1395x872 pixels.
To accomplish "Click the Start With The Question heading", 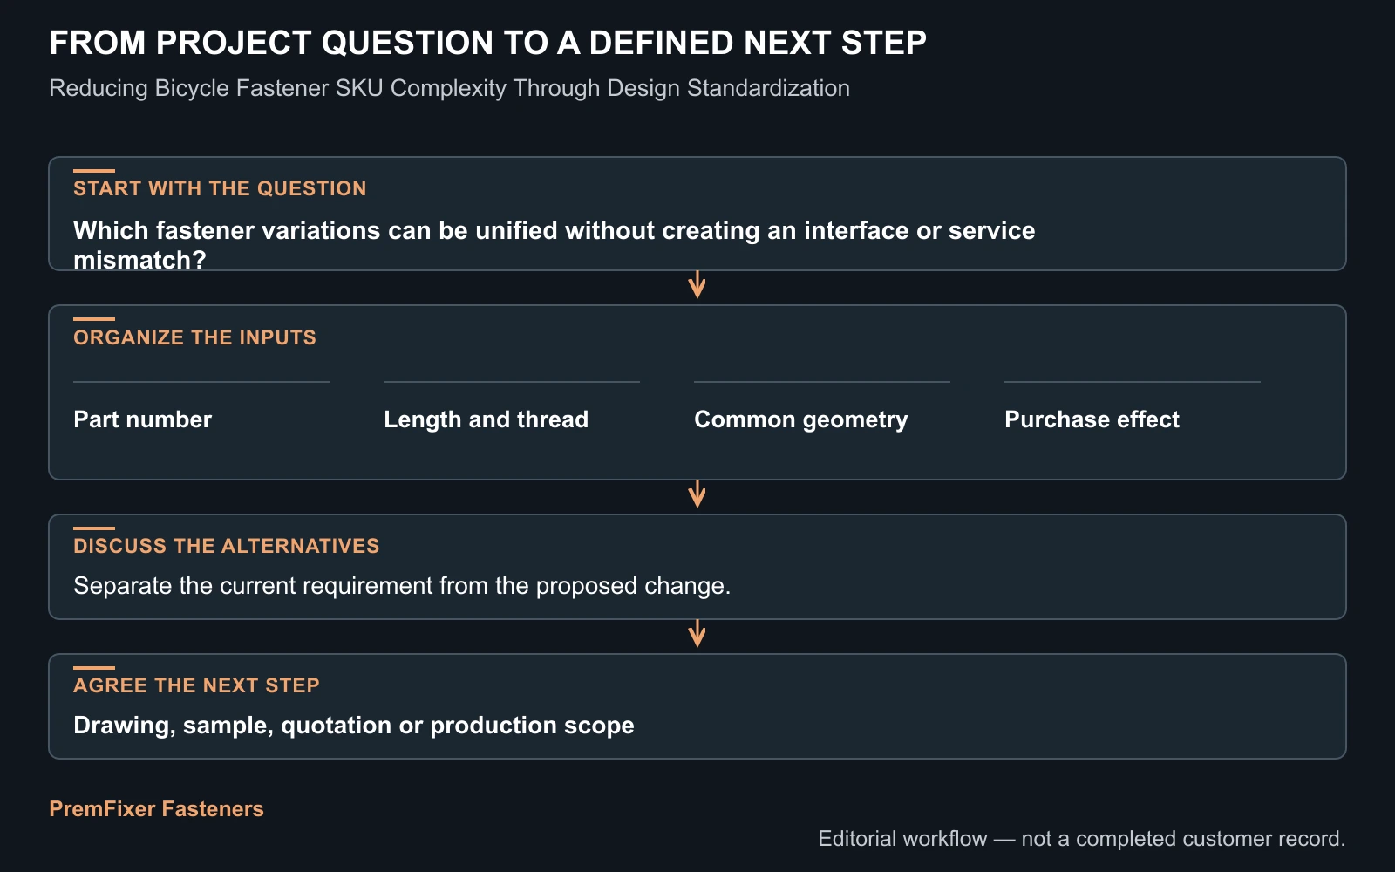I will tap(220, 188).
